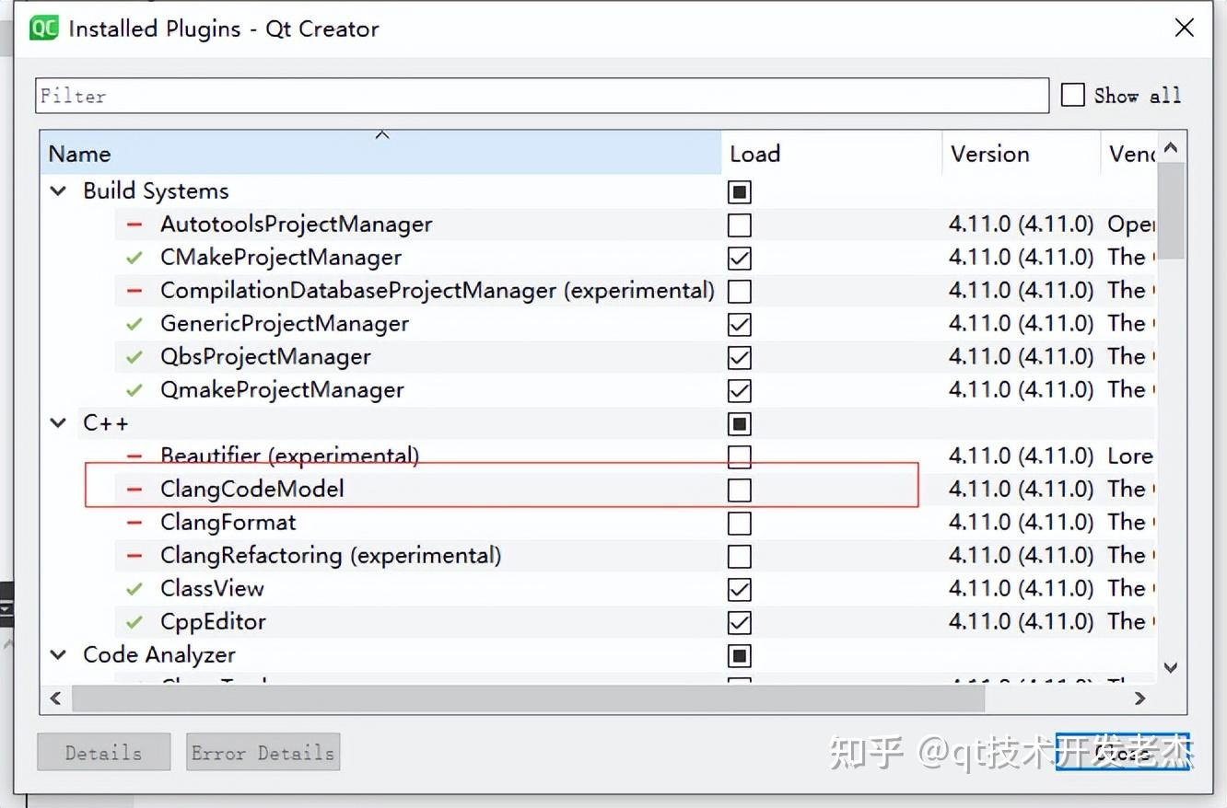Collapse the Code Analyzer section
1227x808 pixels.
click(x=57, y=655)
